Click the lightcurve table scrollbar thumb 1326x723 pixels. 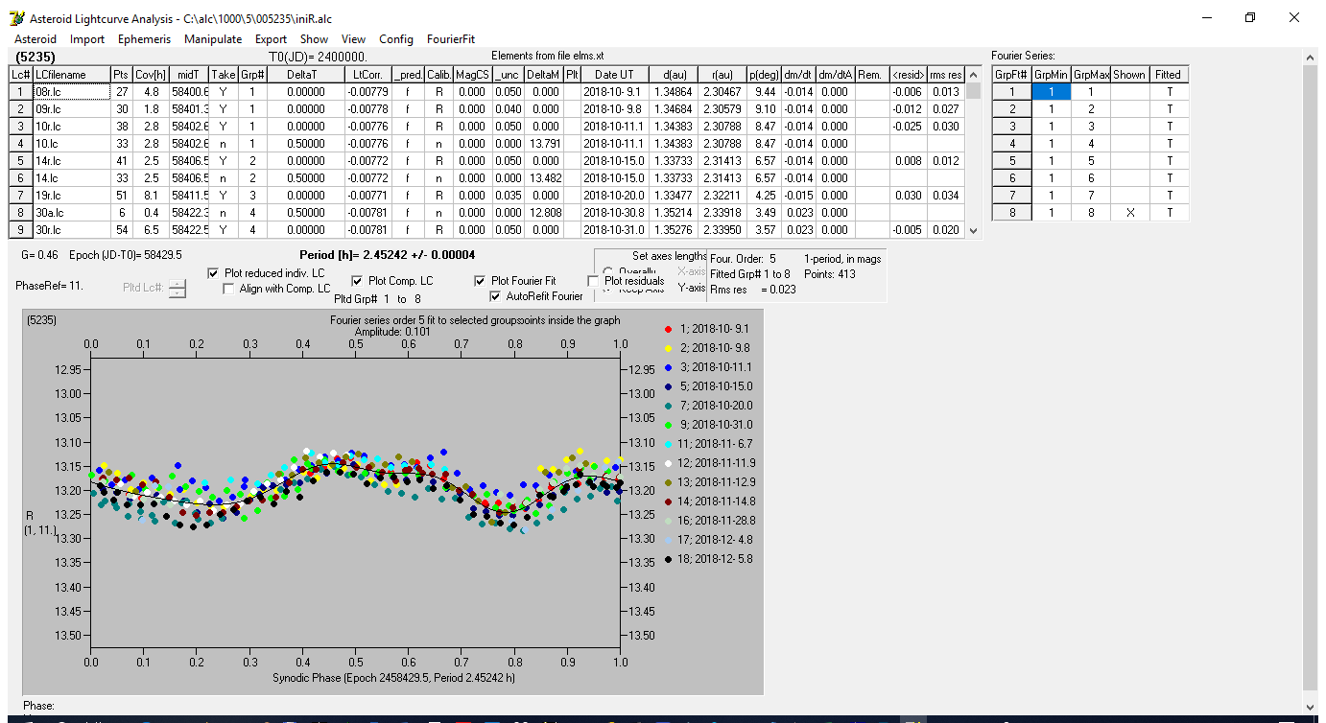pyautogui.click(x=974, y=91)
